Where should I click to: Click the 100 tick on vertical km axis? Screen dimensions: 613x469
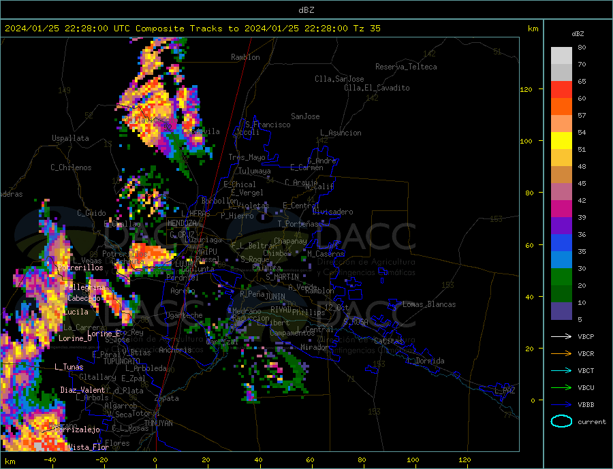tap(526, 141)
